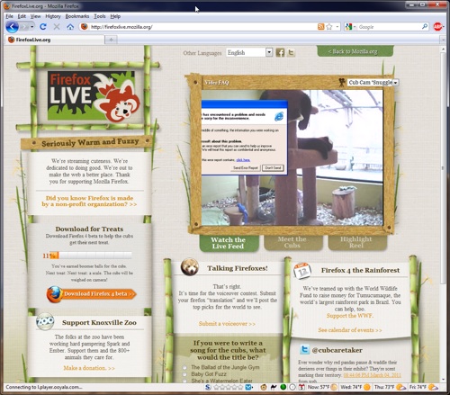Click the camel icon in status bar
Viewport: 450px width, 395px height.
pos(273,387)
